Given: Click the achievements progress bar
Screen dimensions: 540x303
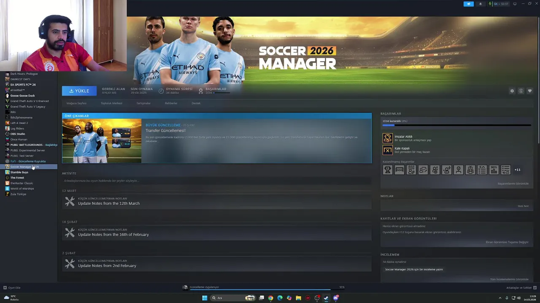Looking at the screenshot, I should point(456,125).
